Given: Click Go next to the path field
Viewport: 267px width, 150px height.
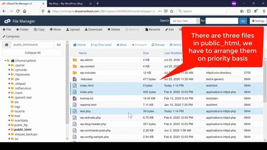Looking at the screenshot, I should [59, 45].
